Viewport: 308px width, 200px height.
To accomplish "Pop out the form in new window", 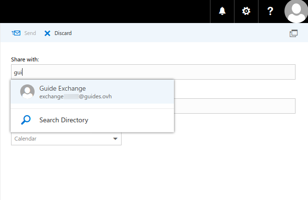I will click(294, 33).
